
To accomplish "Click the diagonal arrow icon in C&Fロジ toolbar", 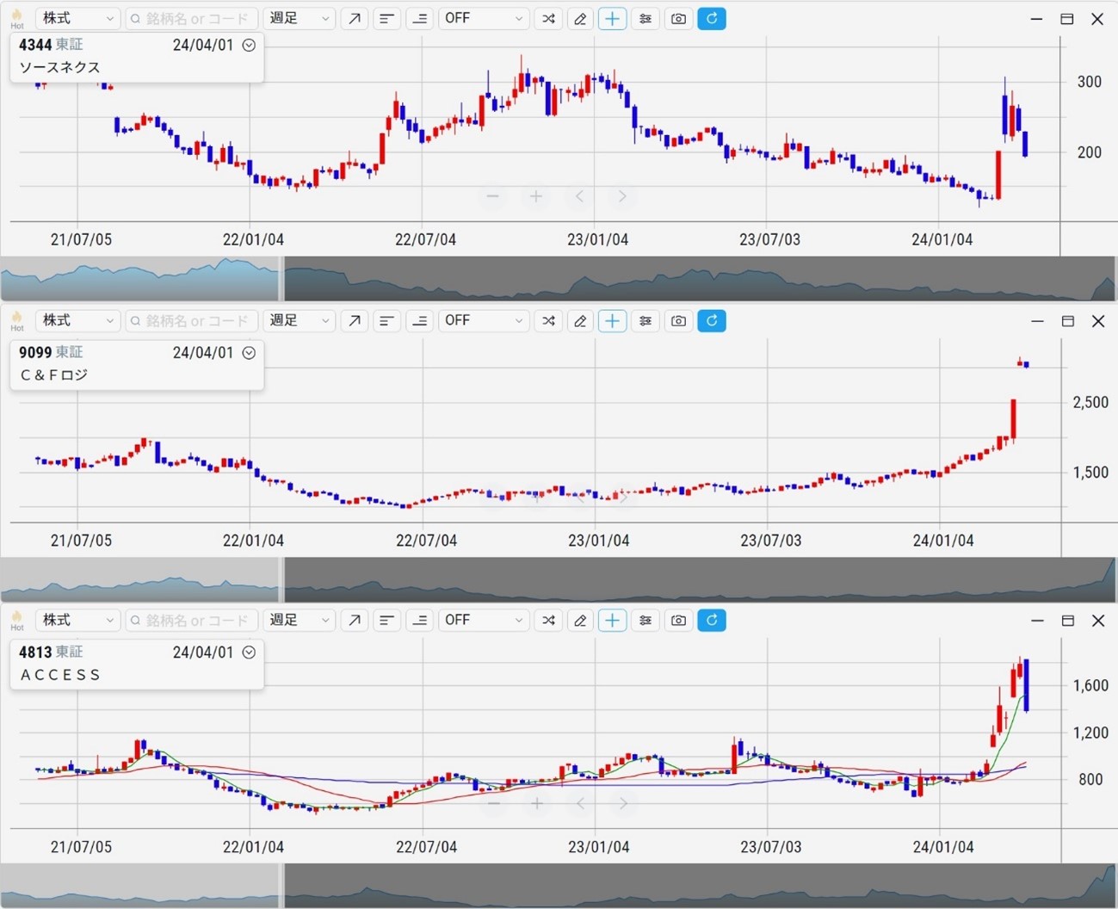I will [x=355, y=321].
